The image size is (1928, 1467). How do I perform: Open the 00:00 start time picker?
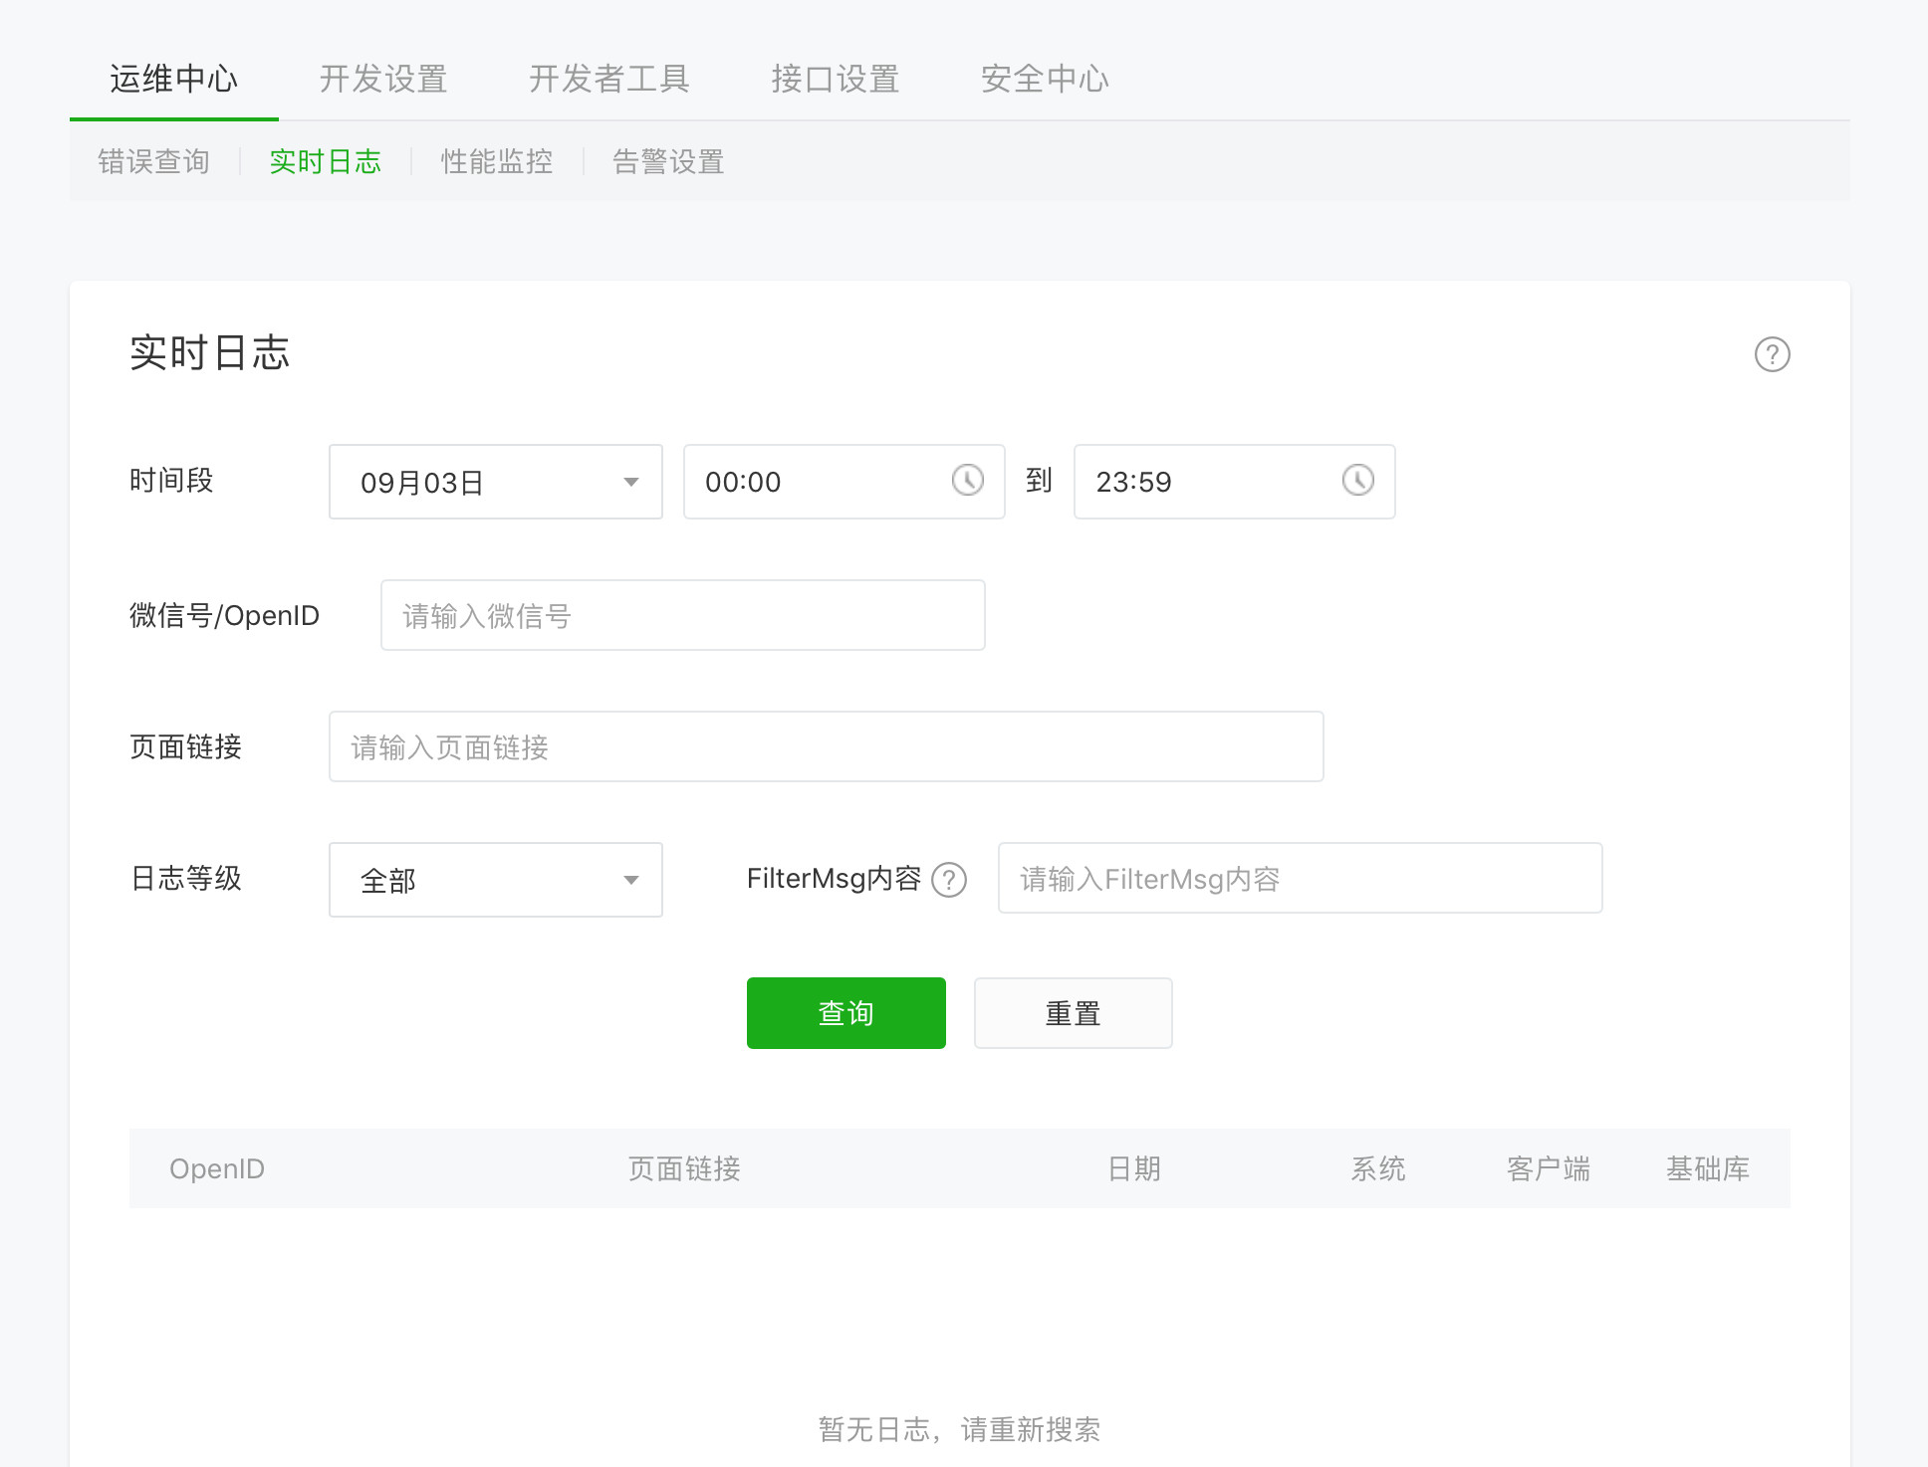(x=817, y=482)
